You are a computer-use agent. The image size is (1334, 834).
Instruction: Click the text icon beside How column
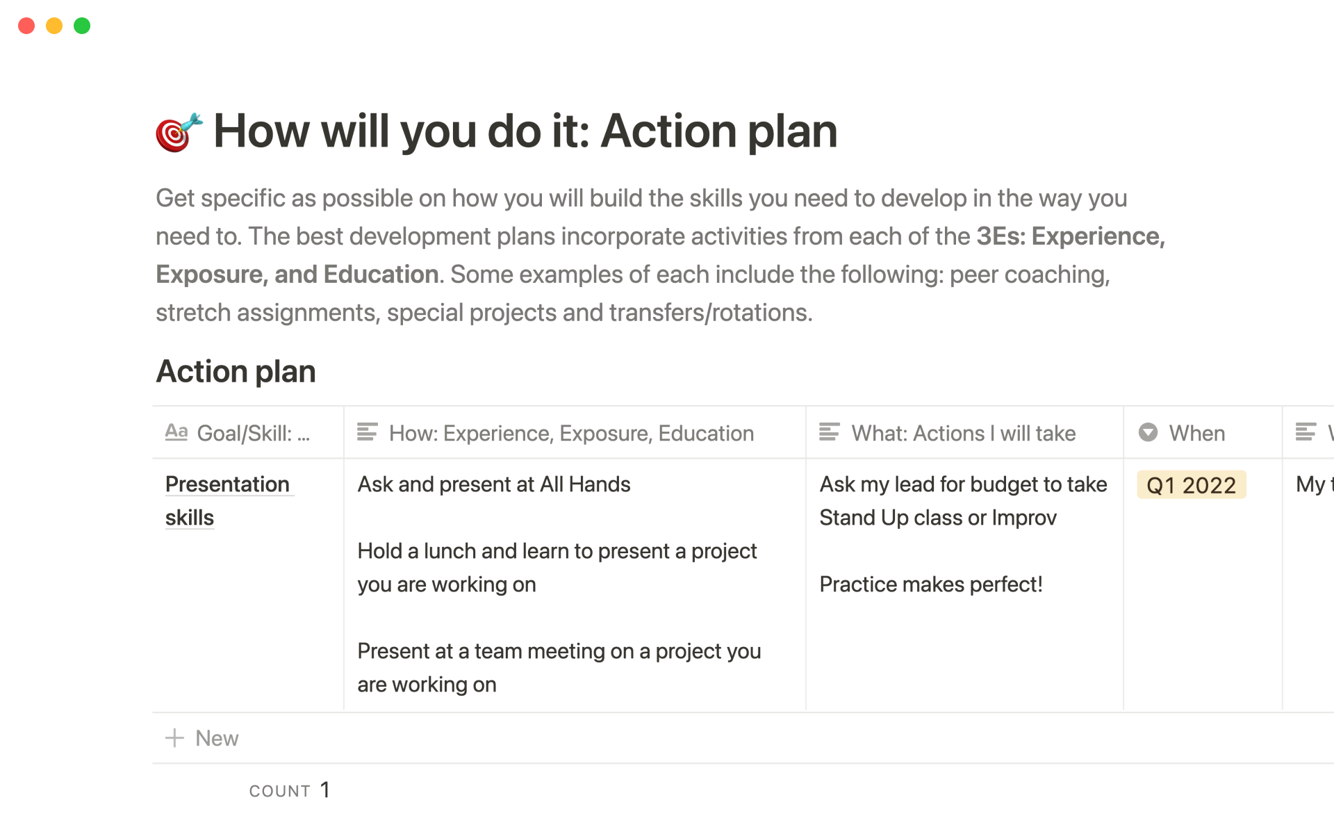(x=367, y=432)
